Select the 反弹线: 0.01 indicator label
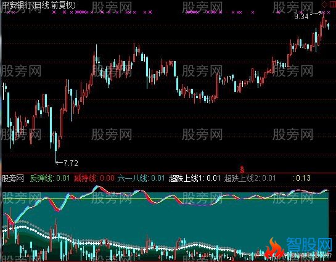 click(x=50, y=178)
